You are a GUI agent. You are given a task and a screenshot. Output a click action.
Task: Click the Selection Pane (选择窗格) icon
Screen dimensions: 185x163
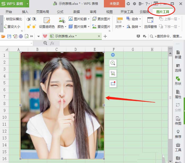click(150, 23)
